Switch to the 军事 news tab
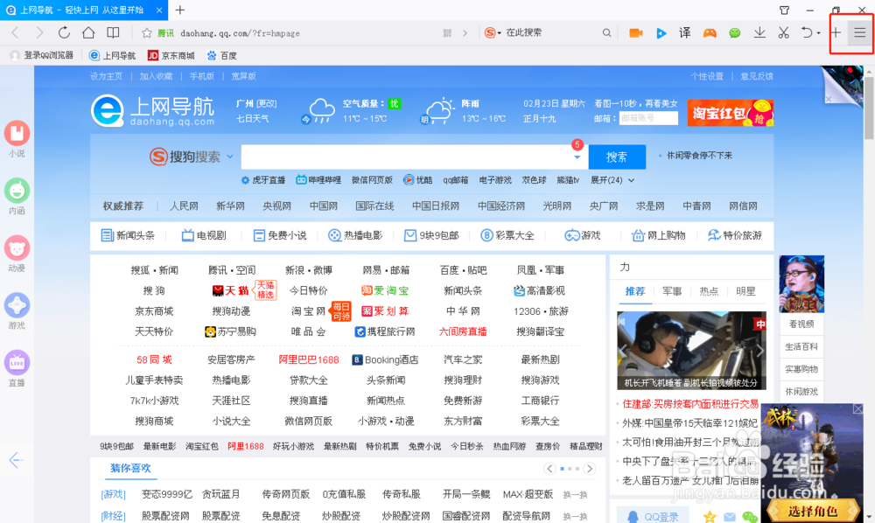Screen dimensions: 875x523 click(x=672, y=291)
